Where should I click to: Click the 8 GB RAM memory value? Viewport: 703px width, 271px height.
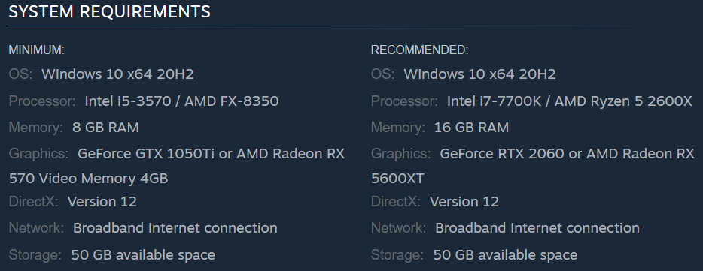click(105, 128)
